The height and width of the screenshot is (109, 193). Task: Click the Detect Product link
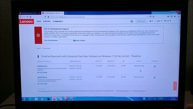click(x=79, y=41)
